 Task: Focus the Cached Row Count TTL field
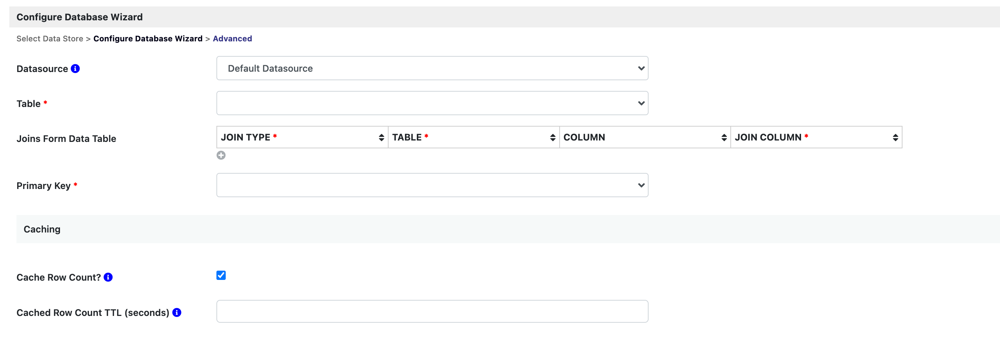point(432,312)
